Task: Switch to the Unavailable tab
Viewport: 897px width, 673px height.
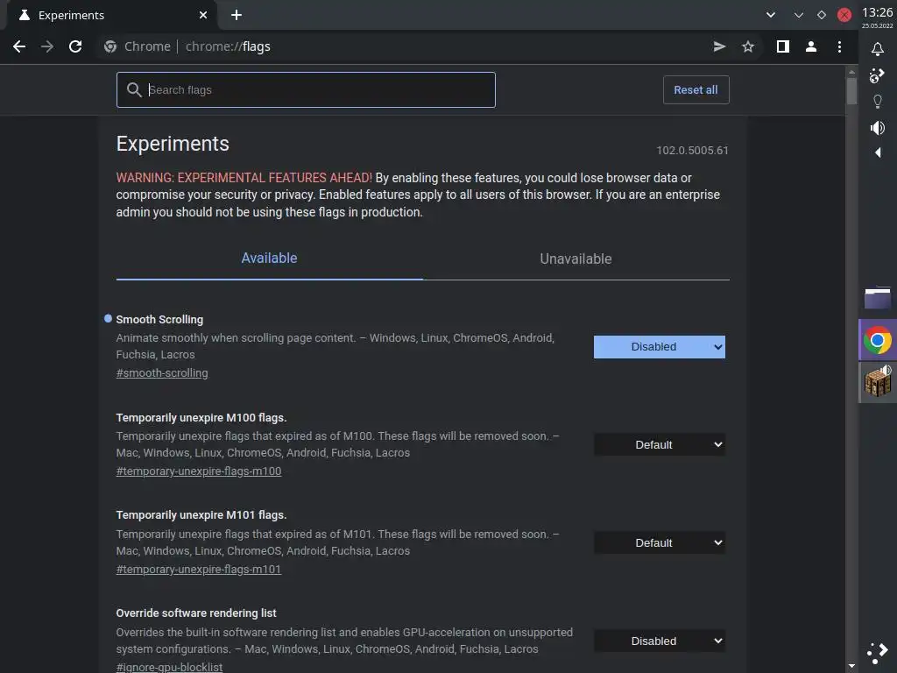Action: 576,259
